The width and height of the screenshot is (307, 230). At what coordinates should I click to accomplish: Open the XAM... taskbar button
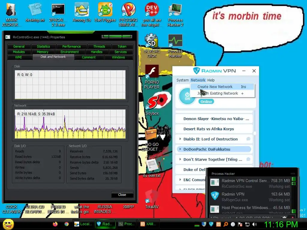[149, 224]
